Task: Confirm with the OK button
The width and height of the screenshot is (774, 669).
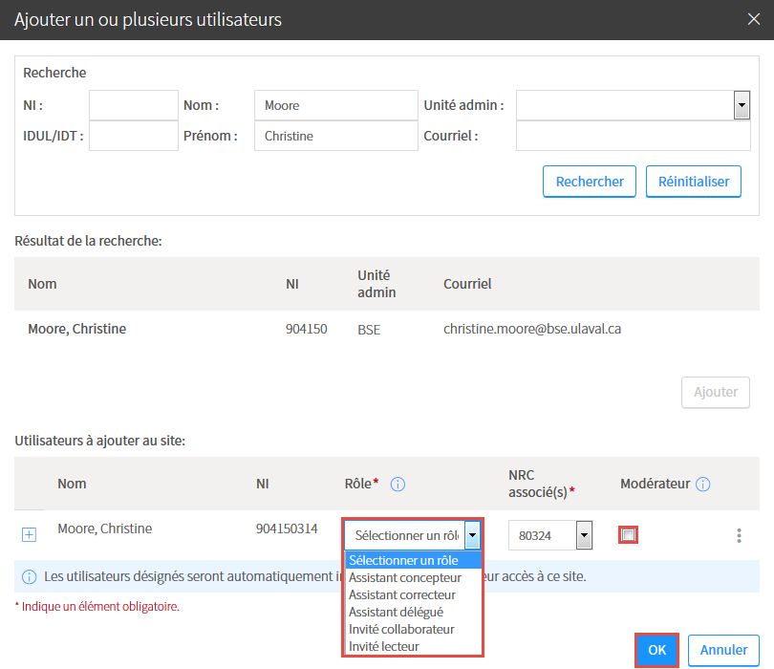Action: pos(656,650)
